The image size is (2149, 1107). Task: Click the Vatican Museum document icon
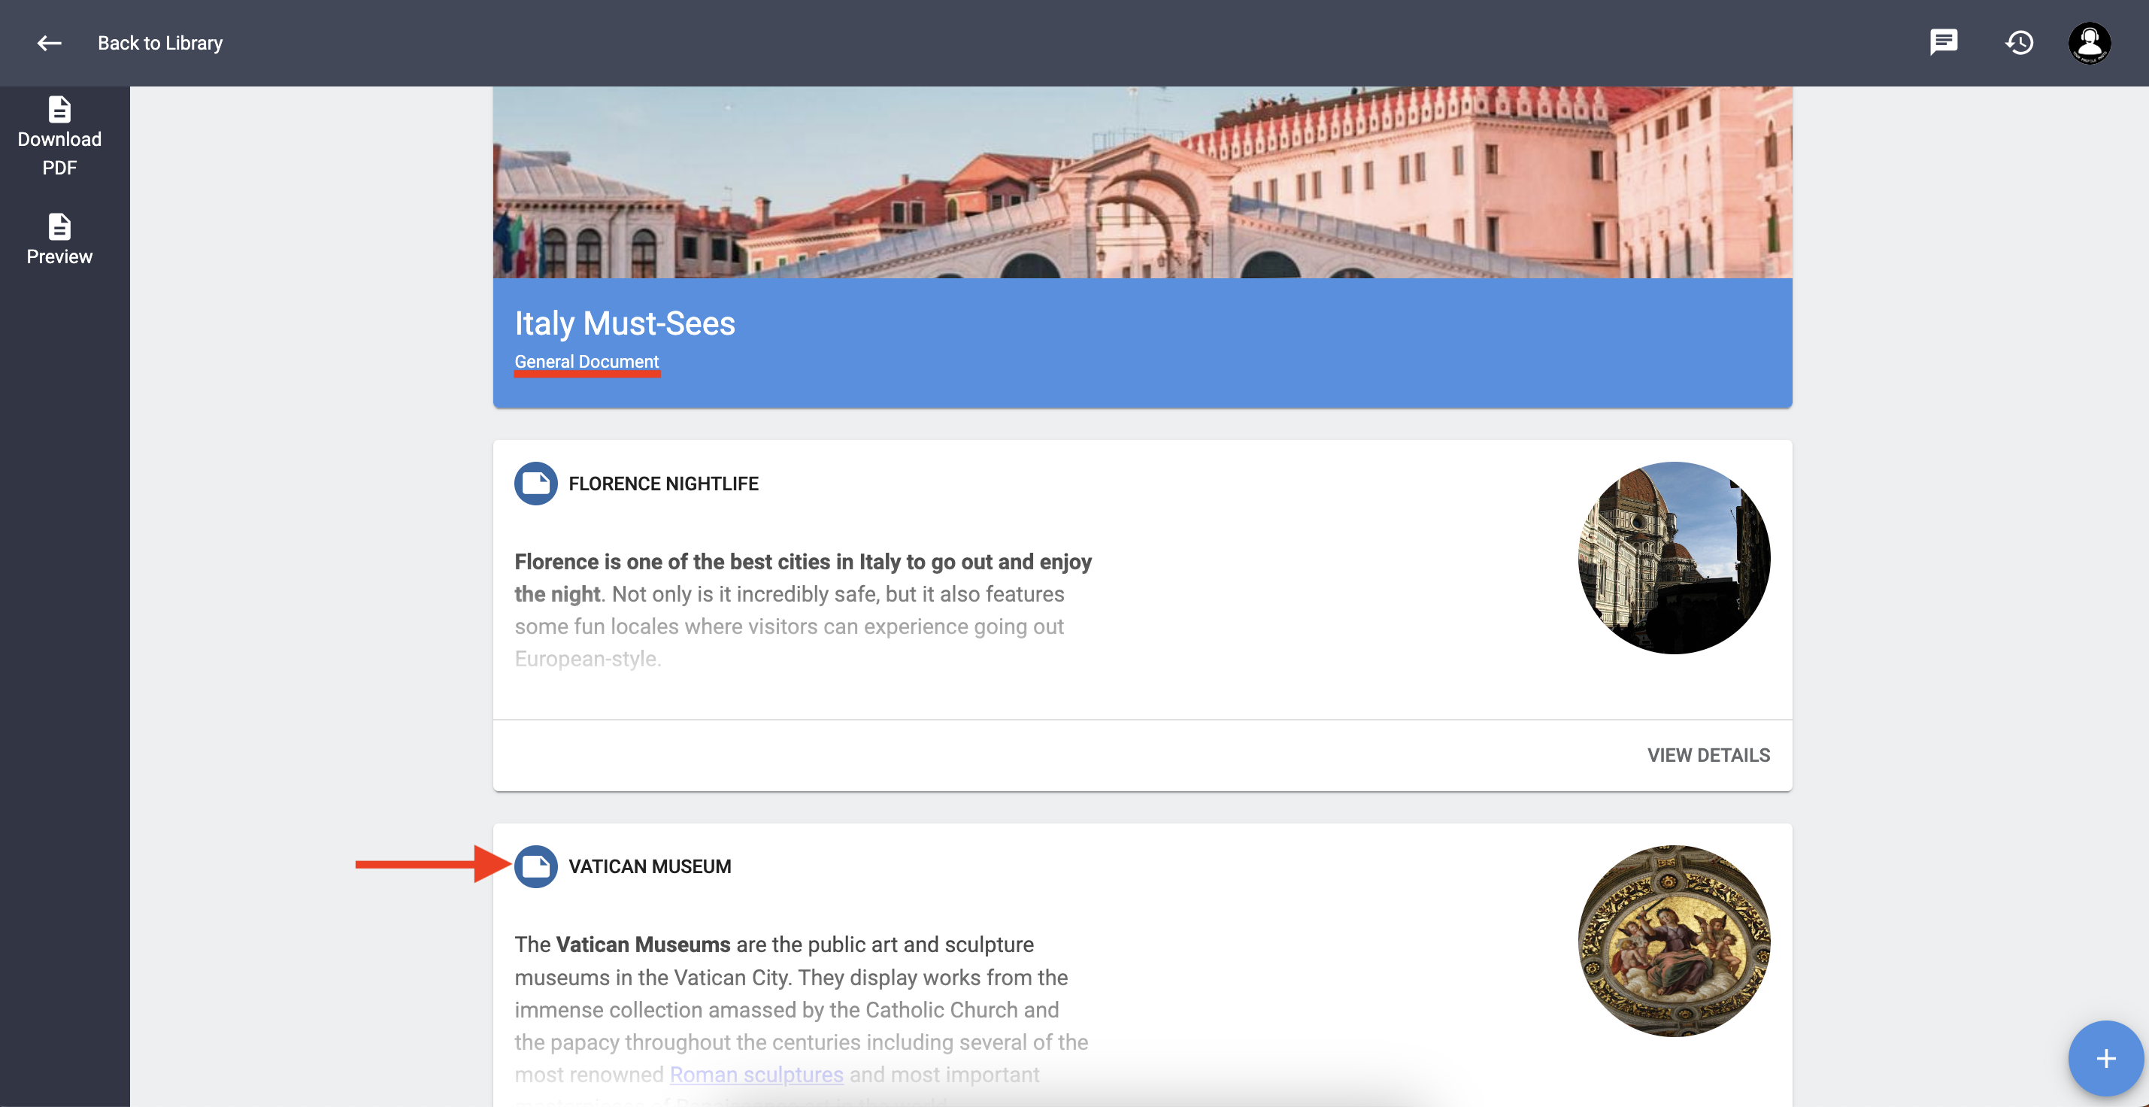click(535, 866)
